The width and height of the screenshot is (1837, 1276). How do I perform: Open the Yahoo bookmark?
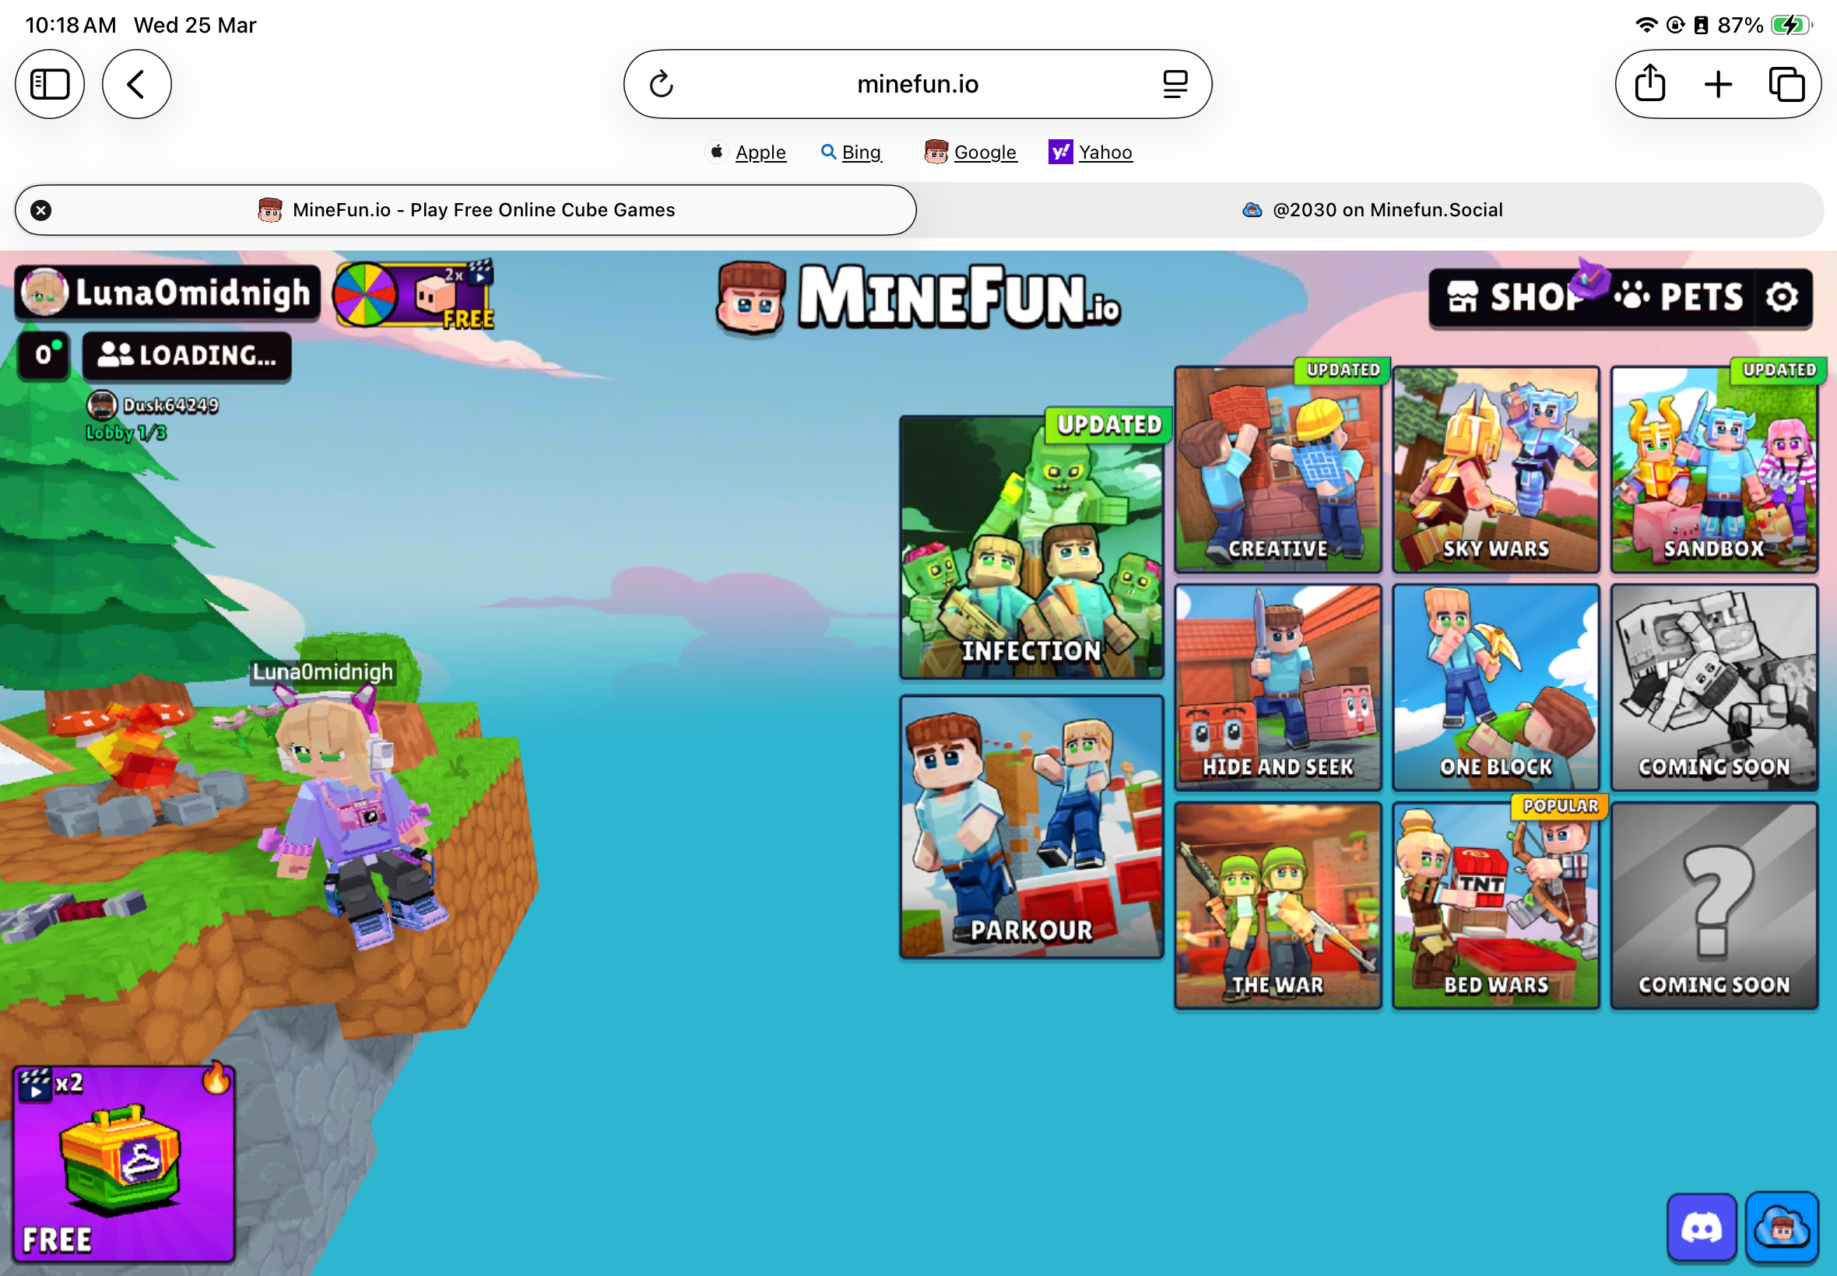click(x=1091, y=152)
